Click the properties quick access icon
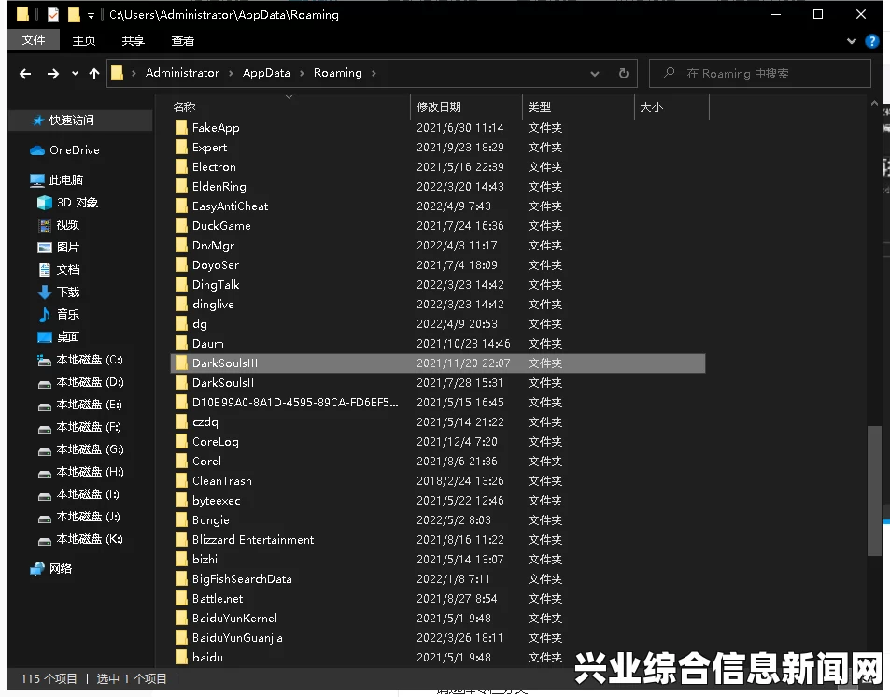Screen dimensions: 890x697 pyautogui.click(x=53, y=14)
